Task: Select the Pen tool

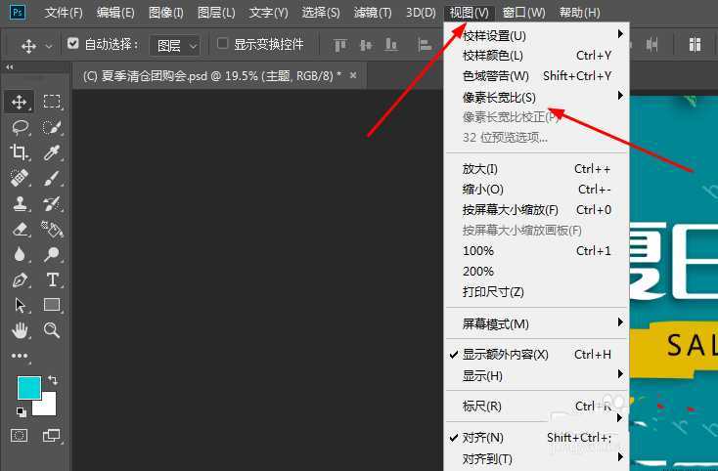Action: point(20,279)
